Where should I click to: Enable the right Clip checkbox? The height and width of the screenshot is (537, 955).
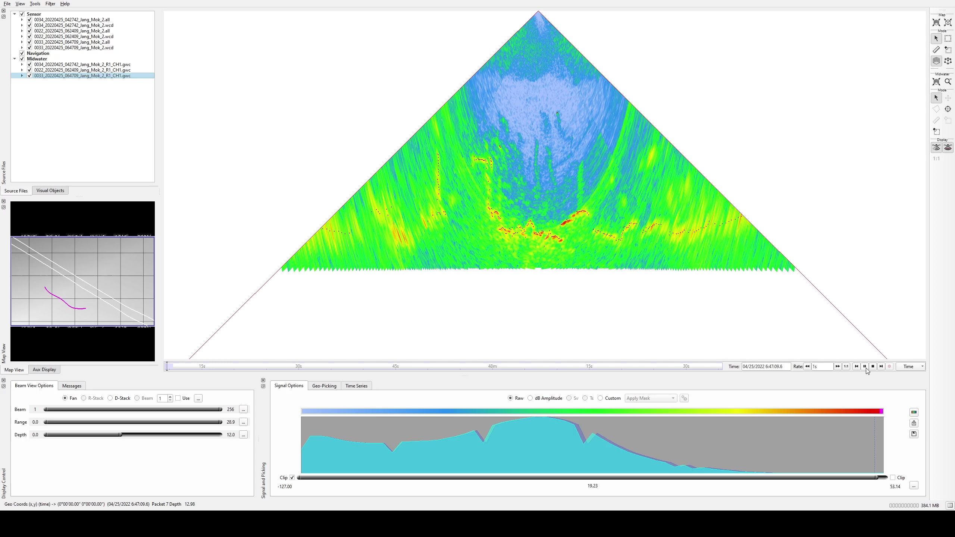893,478
